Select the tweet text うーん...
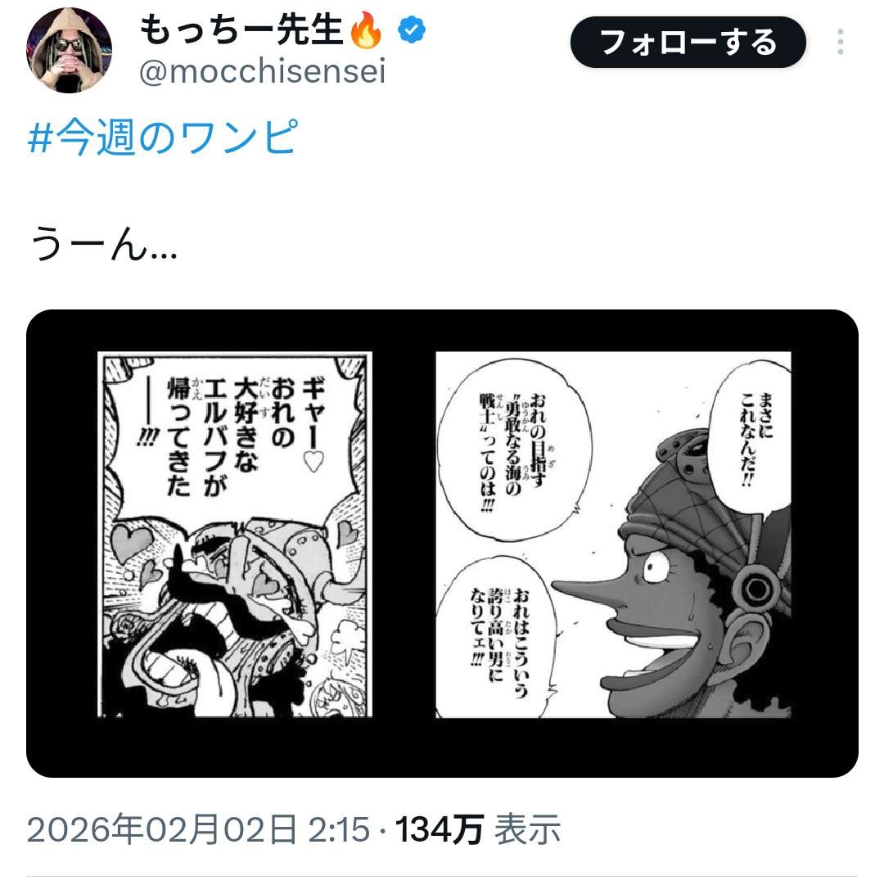The width and height of the screenshot is (884, 885). click(x=103, y=244)
